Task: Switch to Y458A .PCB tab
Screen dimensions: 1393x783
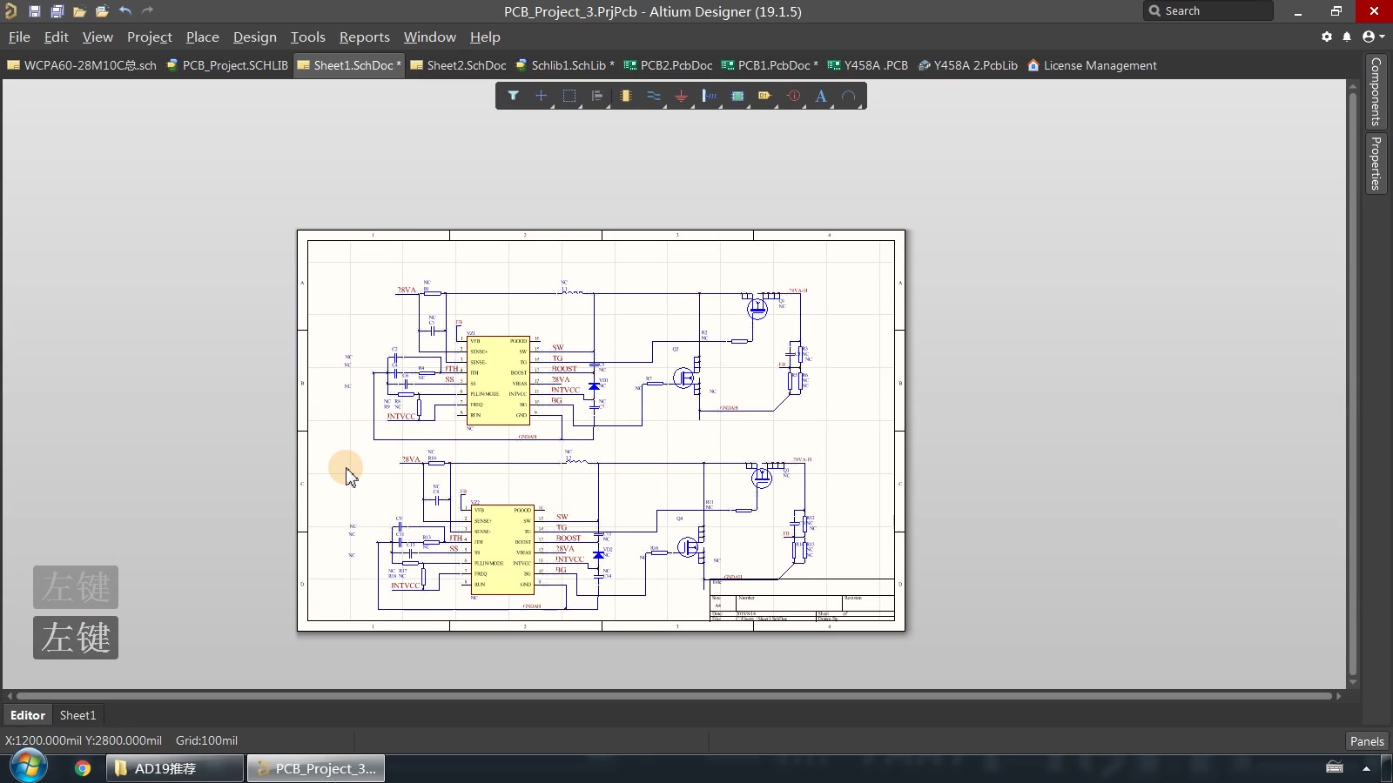Action: point(867,65)
